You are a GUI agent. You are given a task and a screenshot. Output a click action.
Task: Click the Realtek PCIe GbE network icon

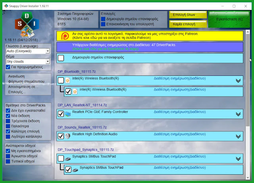point(68,114)
